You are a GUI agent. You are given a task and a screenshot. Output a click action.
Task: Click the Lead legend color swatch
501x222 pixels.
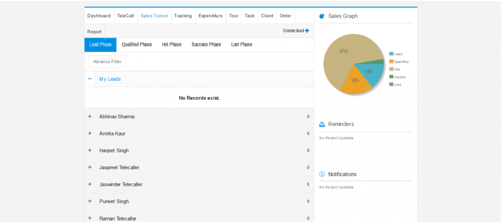(391, 54)
